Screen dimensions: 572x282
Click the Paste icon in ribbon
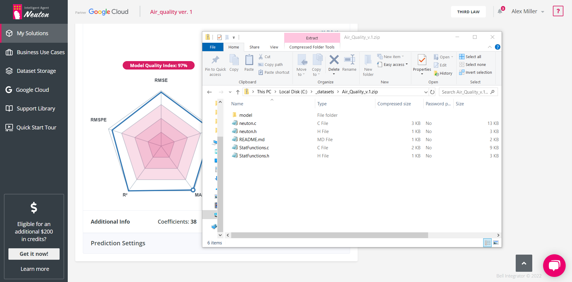[x=249, y=60]
